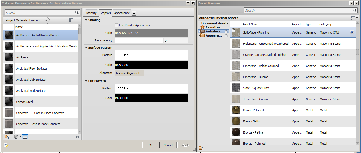361x153 pixels.
Task: Click the Carbon Steel material thumbnail
Action: click(9, 102)
